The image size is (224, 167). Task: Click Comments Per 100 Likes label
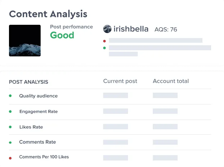[44, 157]
